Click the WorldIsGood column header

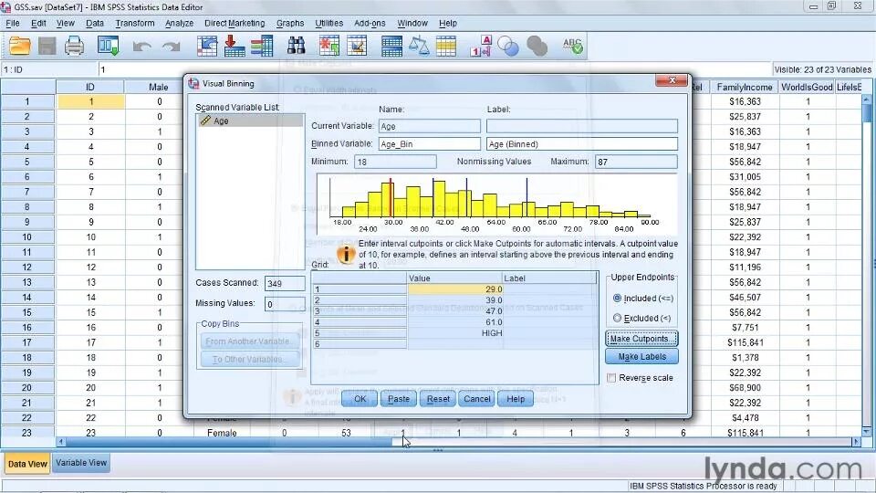806,87
